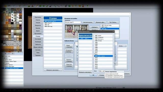Close the switch selector dialog
Viewport: 163px width, 92px height.
tap(113, 31)
